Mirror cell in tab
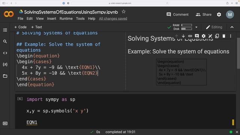 (x=217, y=36)
